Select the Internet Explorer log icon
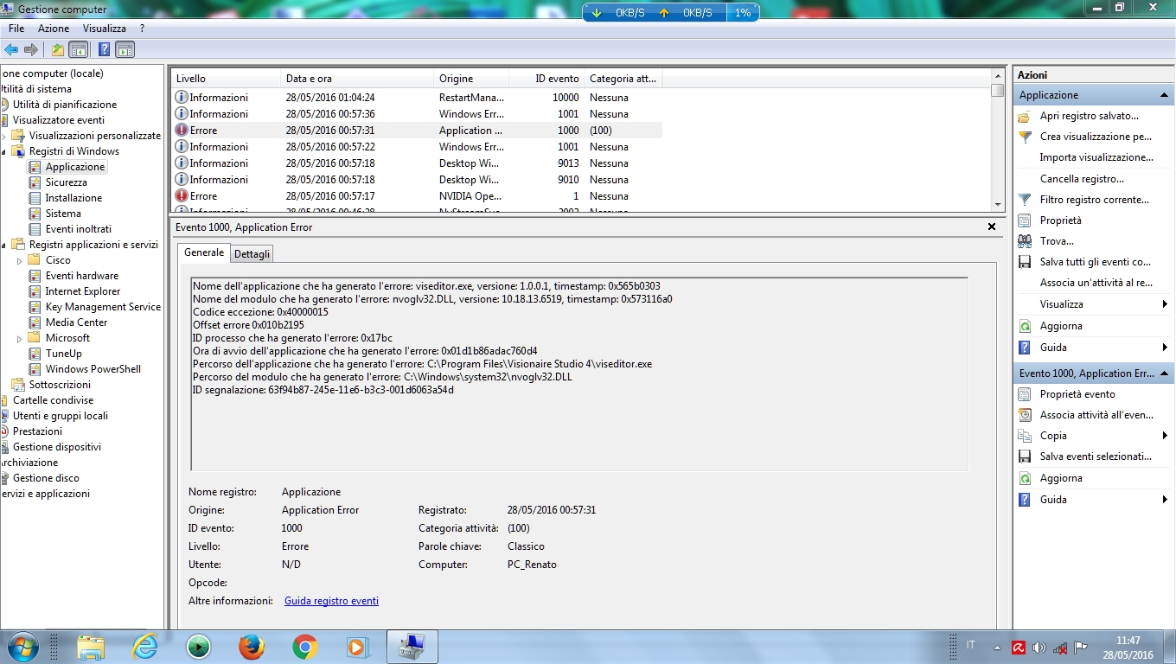 pos(35,291)
